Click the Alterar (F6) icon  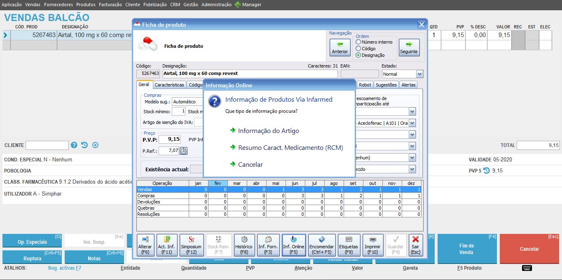point(145,245)
